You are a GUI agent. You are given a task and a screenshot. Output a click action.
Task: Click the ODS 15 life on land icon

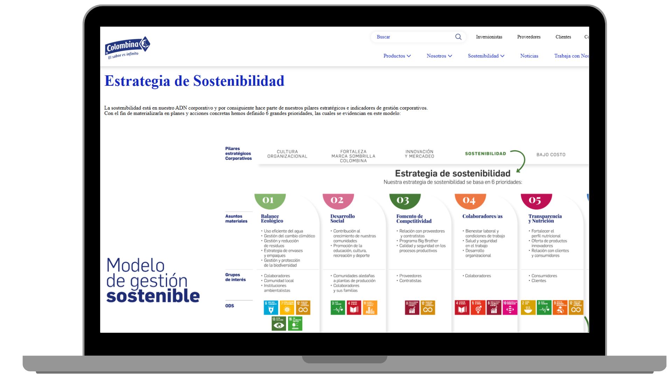[x=295, y=323]
